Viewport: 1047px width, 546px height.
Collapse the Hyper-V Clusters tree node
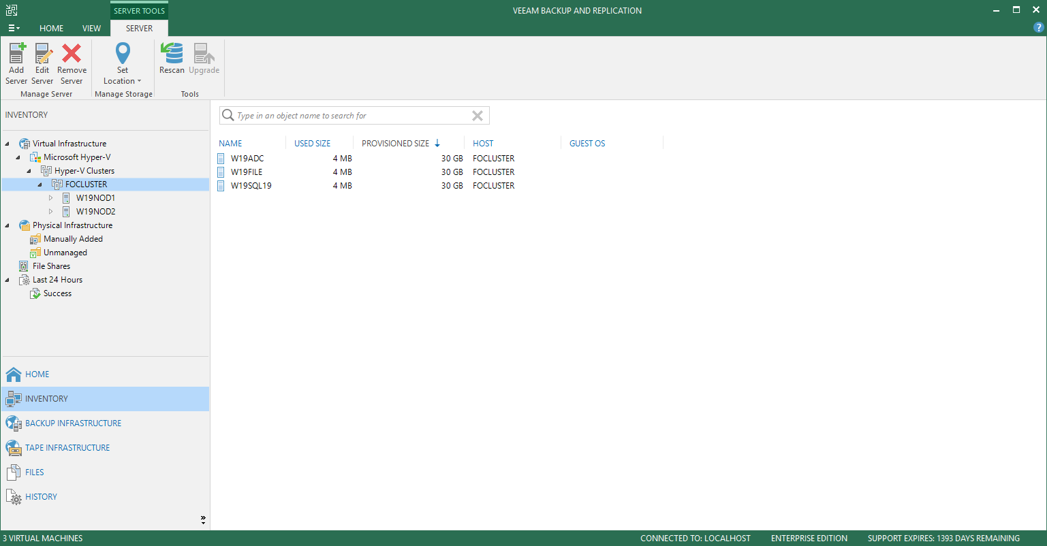[x=29, y=171]
